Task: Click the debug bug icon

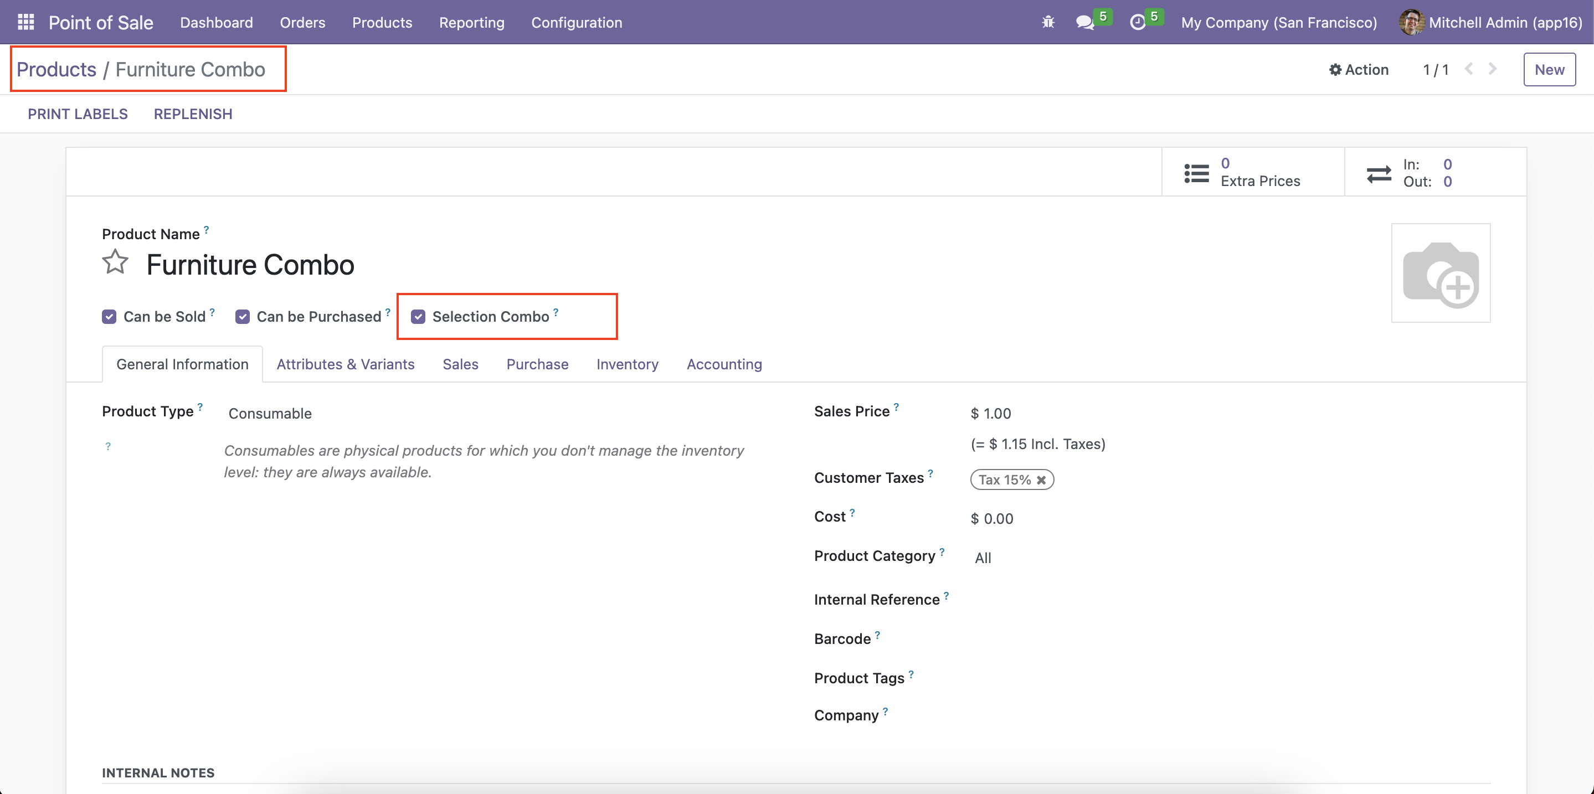Action: point(1047,22)
